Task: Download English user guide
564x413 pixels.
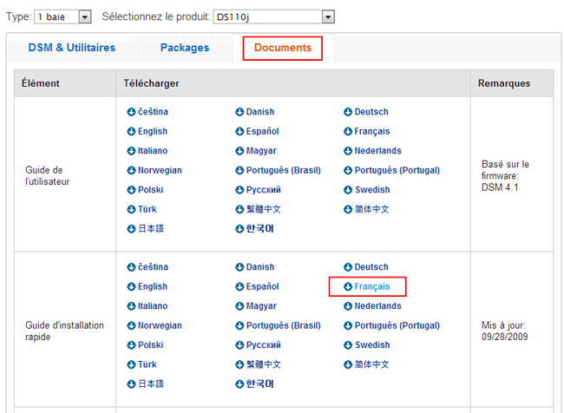Action: [x=152, y=132]
